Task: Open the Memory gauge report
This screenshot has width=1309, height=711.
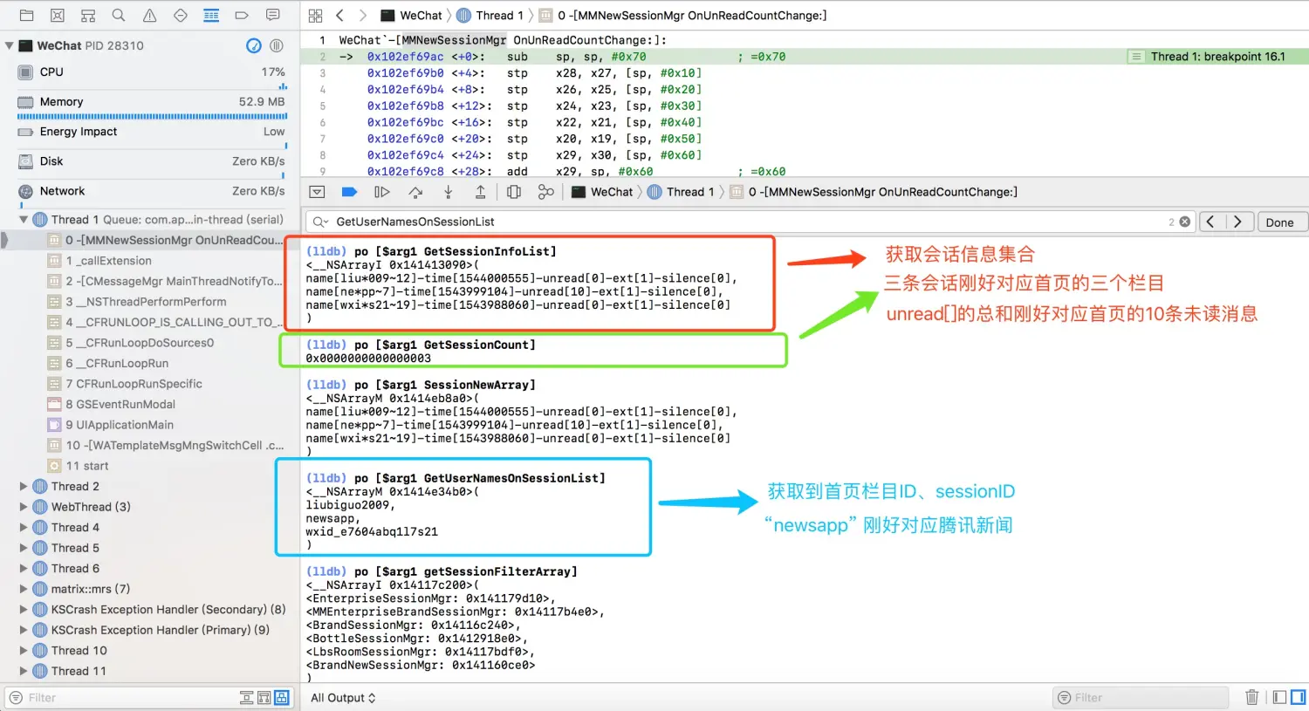Action: click(x=150, y=106)
